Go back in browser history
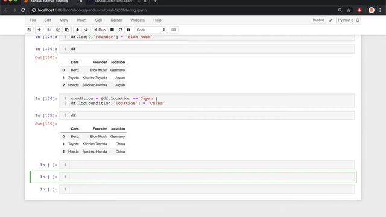This screenshot has width=386, height=217. point(6,10)
